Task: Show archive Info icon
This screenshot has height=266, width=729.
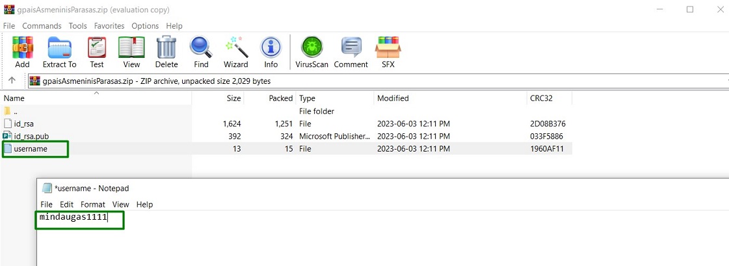Action: click(x=271, y=52)
